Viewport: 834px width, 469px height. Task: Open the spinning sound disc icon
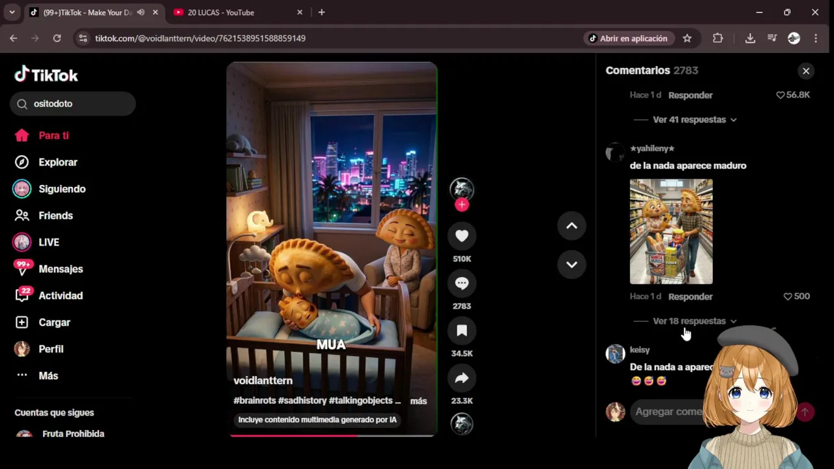pos(462,423)
